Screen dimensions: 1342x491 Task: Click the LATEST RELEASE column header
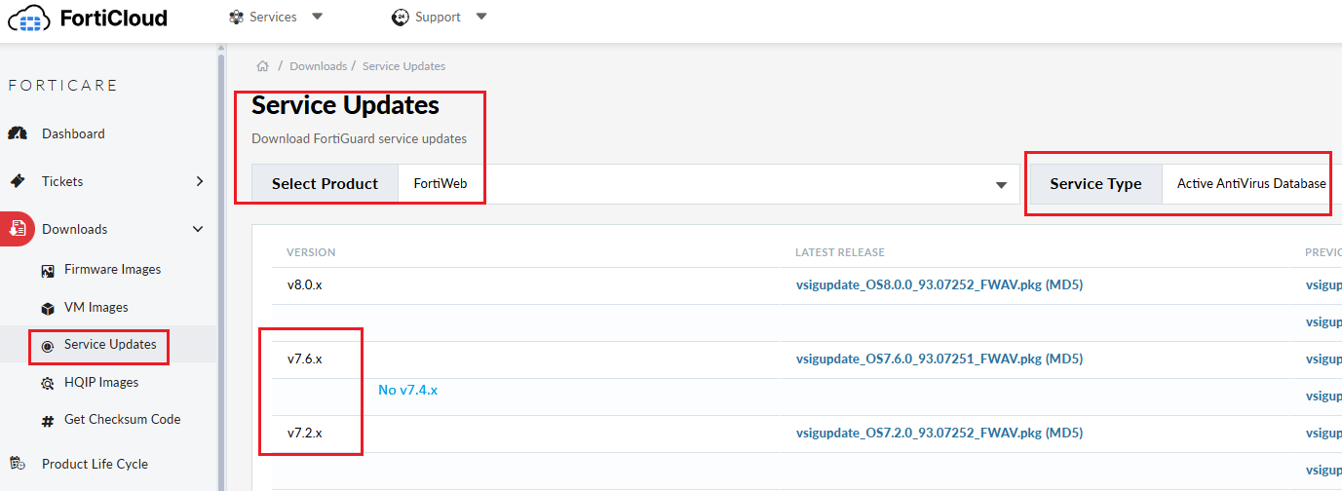(x=840, y=252)
